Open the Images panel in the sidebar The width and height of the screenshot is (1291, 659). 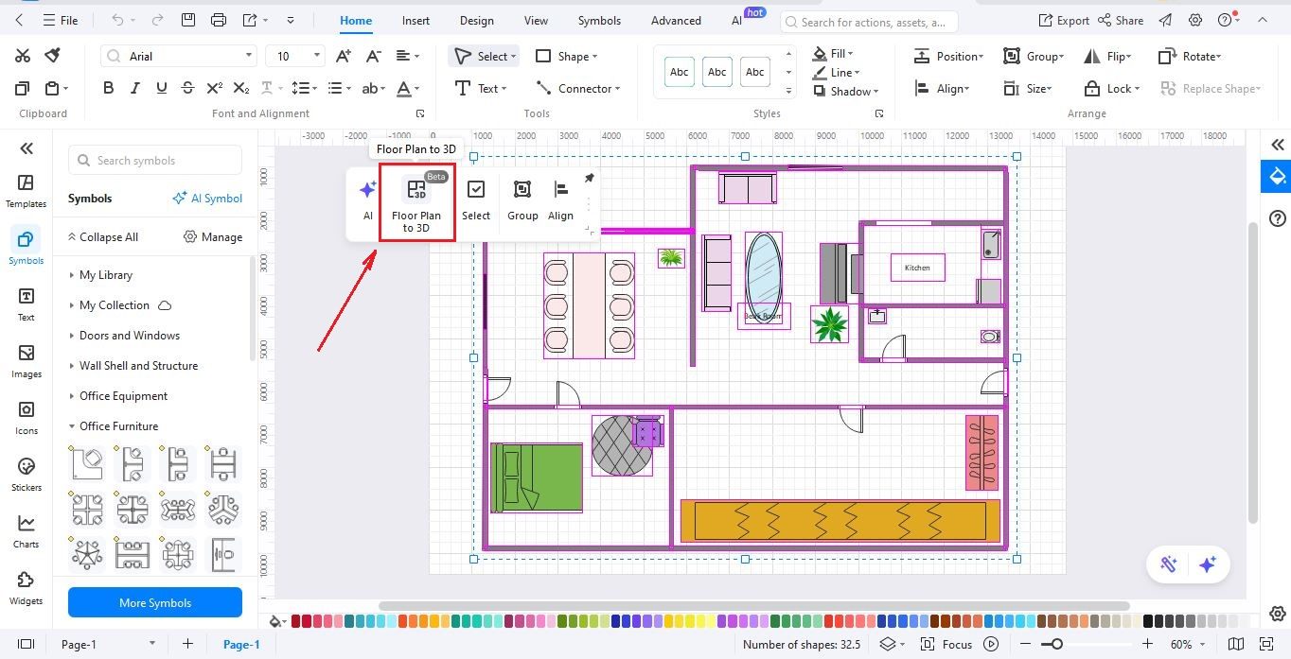(x=26, y=361)
